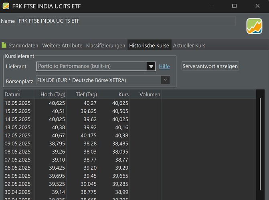
Task: Sort by the Kurs column header
Action: point(114,94)
